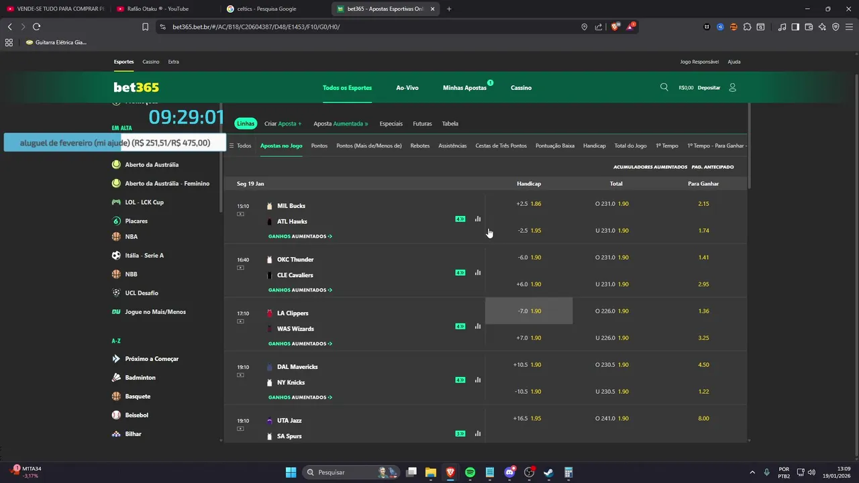
Task: Open the Leo AI sparkle icon
Action: 822,27
